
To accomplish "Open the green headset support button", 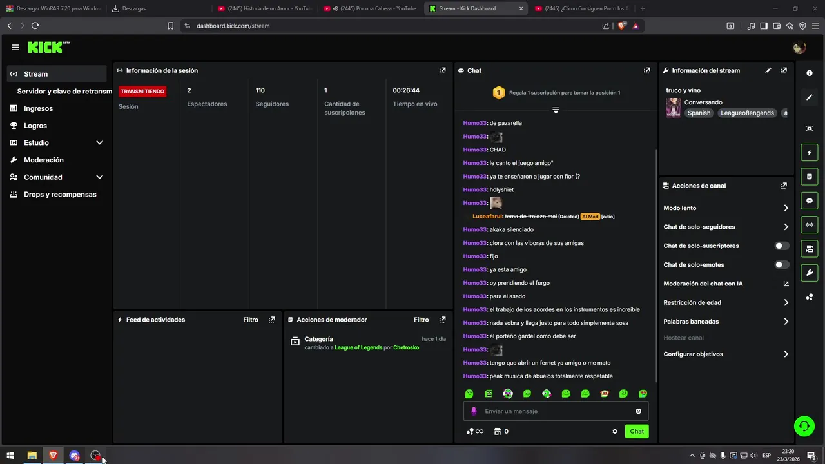I will [x=804, y=425].
